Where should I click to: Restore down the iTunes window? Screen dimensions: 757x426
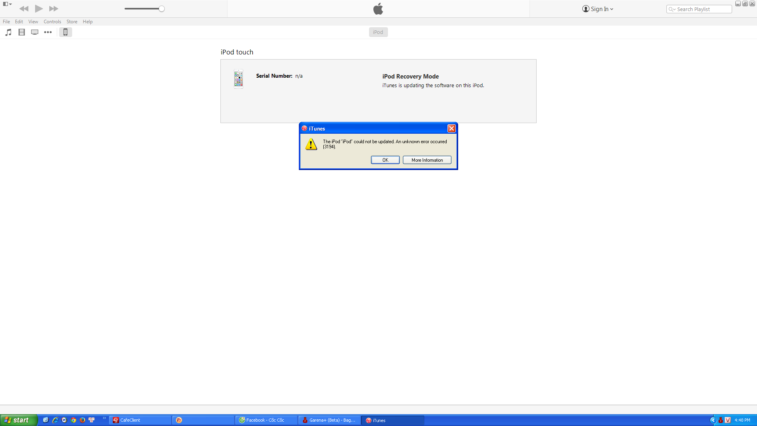coord(745,4)
